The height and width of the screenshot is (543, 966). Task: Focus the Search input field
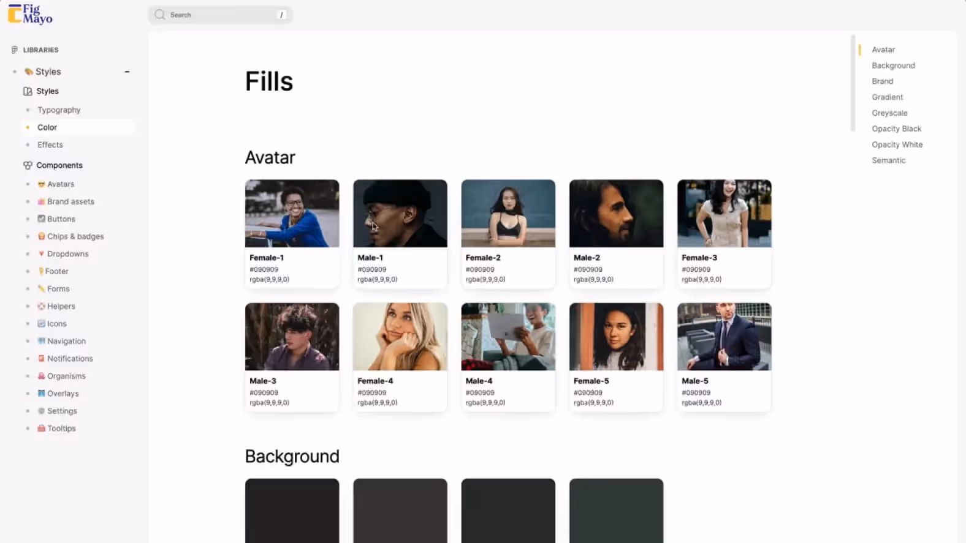[220, 15]
